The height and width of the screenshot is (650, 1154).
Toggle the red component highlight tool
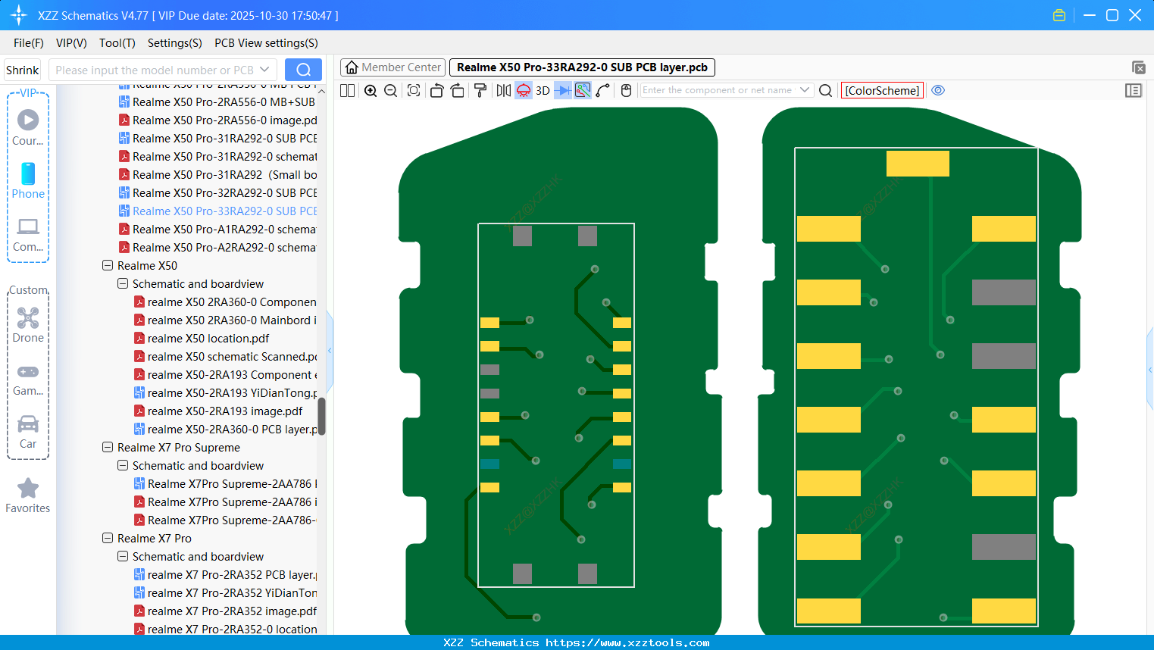[x=523, y=90]
